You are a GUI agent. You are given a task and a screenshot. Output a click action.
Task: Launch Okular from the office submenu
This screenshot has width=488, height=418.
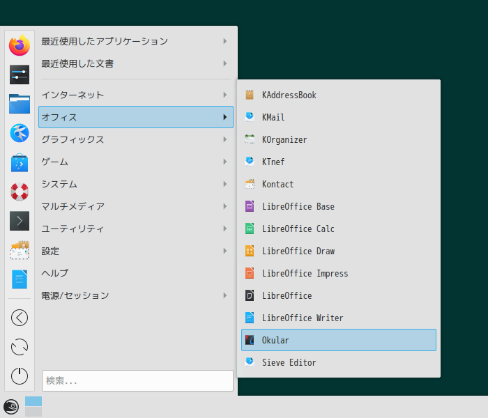[x=339, y=340]
